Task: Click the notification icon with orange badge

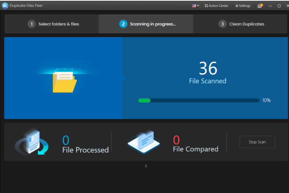Action: pos(260,6)
